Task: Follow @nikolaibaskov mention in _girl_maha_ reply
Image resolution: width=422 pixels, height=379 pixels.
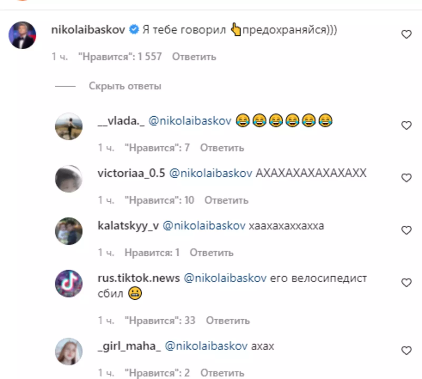Action: pyautogui.click(x=206, y=346)
